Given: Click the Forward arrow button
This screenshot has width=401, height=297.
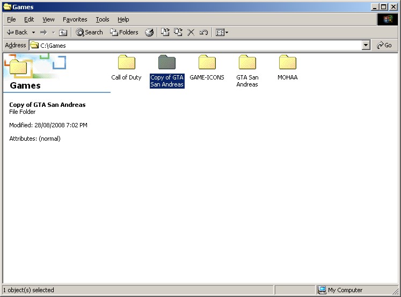Looking at the screenshot, I should point(43,32).
